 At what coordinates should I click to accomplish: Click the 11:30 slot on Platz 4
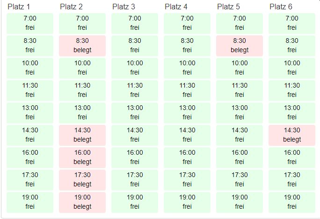(187, 90)
